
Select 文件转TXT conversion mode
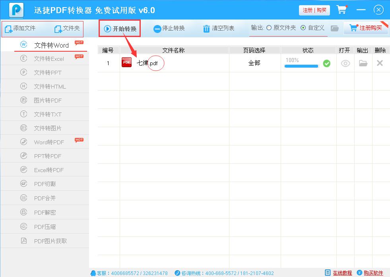tap(45, 114)
